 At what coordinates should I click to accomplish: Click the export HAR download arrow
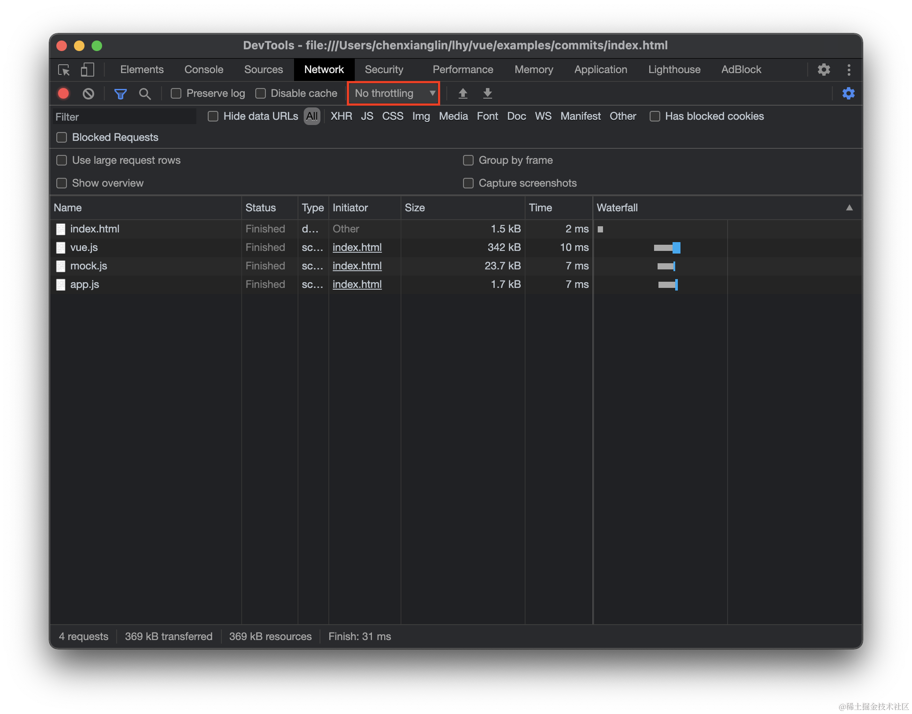coord(487,93)
